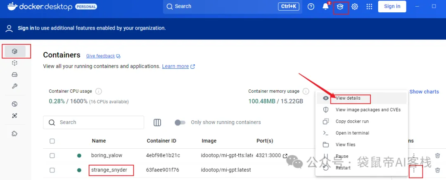Choose Open in terminal from context menu
Viewport: 446px width, 180px height.
pyautogui.click(x=352, y=133)
